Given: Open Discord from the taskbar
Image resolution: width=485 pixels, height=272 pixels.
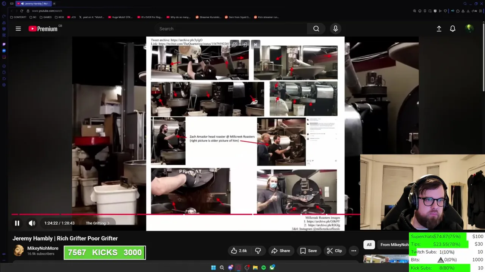Looking at the screenshot, I should [230, 267].
